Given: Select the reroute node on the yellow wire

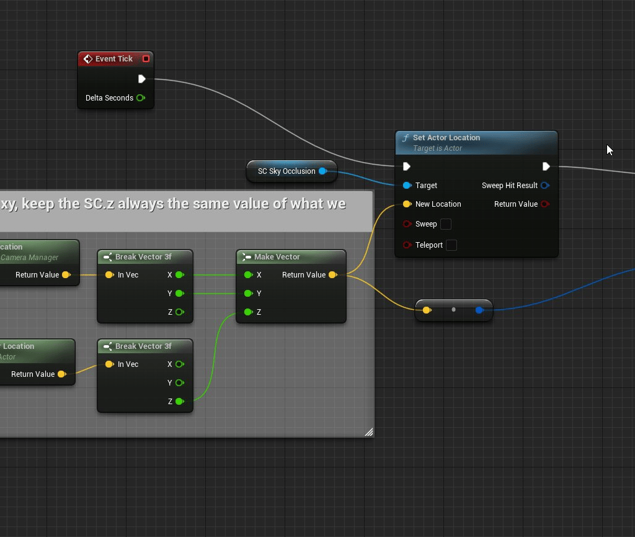Looking at the screenshot, I should click(x=453, y=310).
